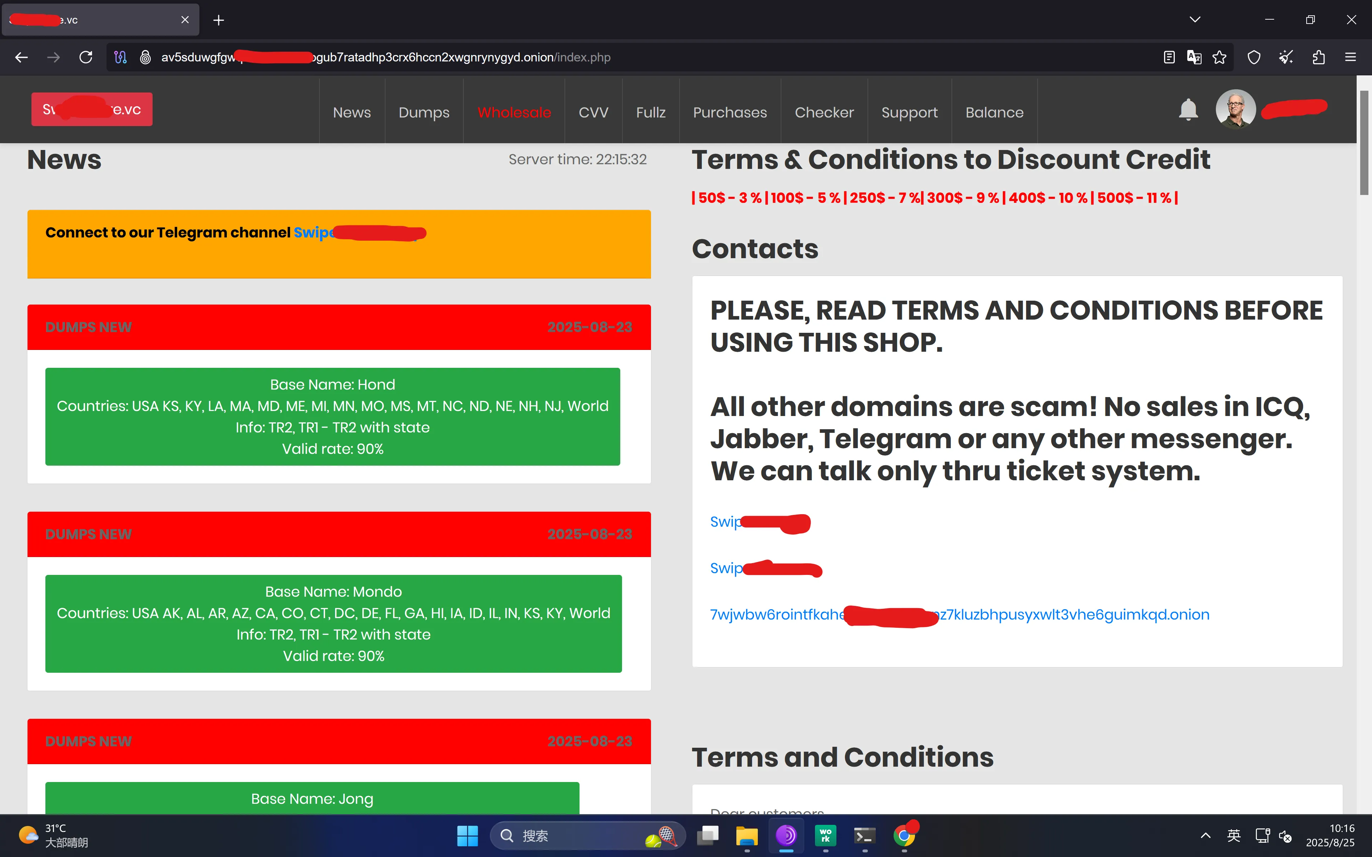
Task: Click the Tor Browser taskbar icon
Action: coord(786,836)
